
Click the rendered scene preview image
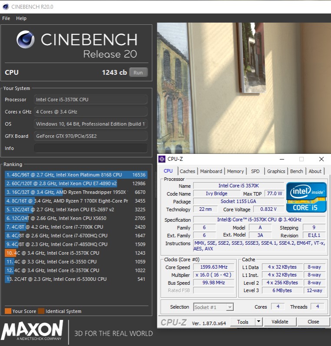click(x=244, y=88)
